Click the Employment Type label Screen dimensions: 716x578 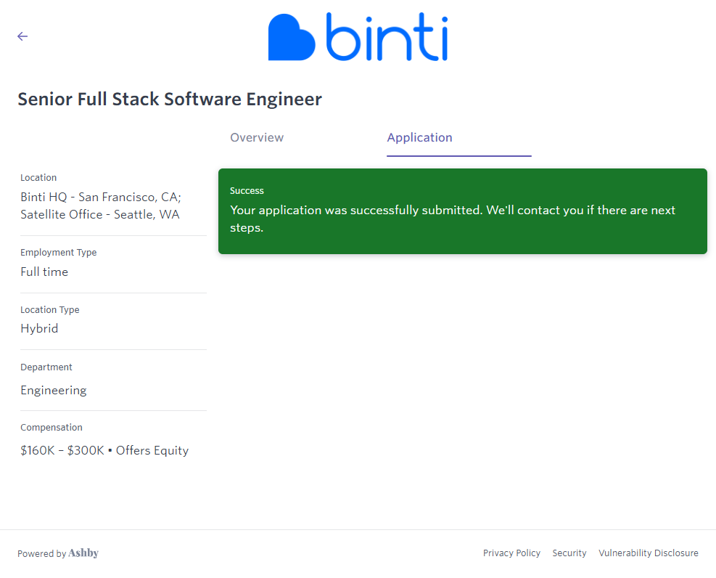click(58, 253)
